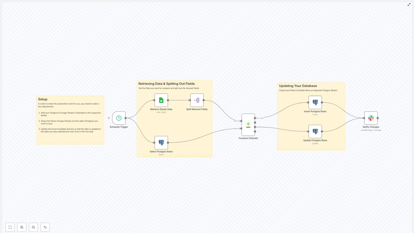414x243 pixels.
Task: Zoom out of the canvas
Action: 33,227
